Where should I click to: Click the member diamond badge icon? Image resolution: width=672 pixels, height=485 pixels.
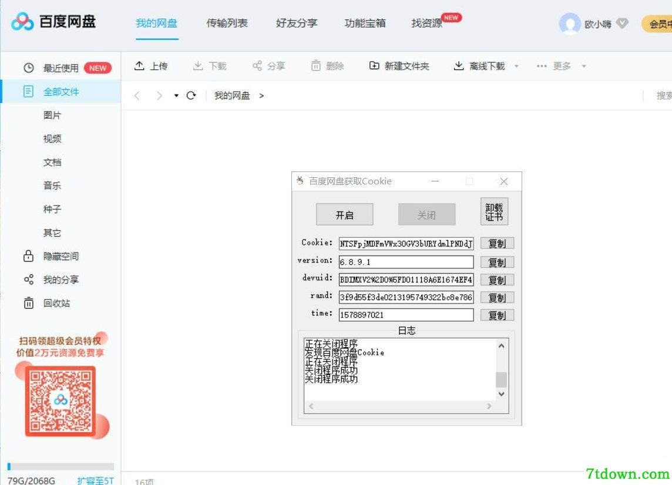(x=622, y=23)
